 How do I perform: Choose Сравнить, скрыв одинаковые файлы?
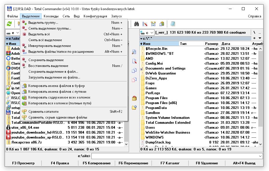click(x=74, y=117)
